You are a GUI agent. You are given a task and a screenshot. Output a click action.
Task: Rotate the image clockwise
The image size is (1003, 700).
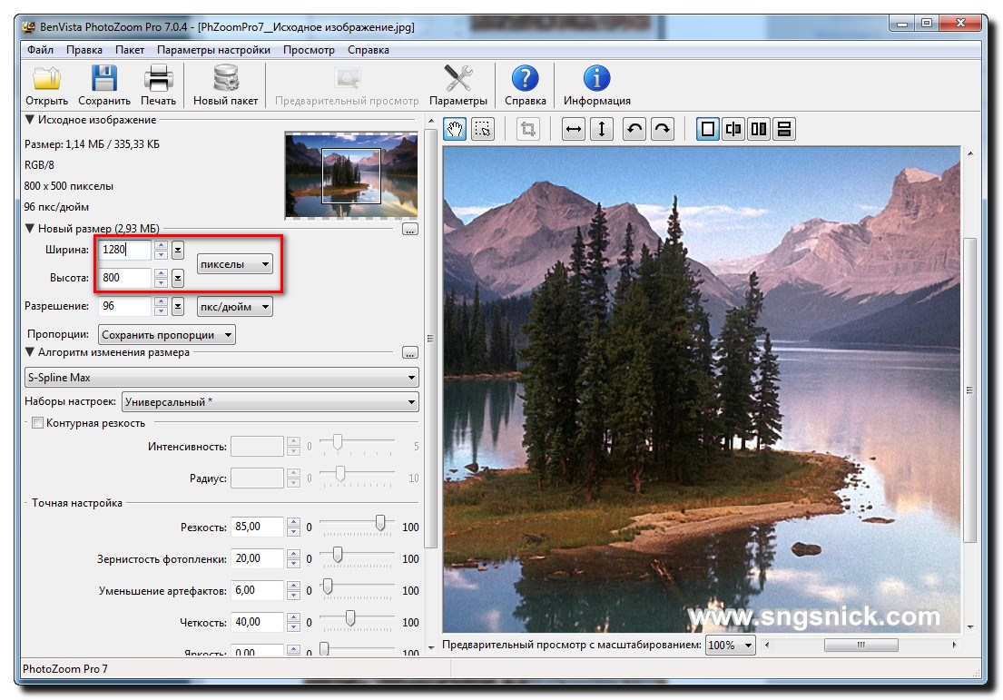pos(663,129)
